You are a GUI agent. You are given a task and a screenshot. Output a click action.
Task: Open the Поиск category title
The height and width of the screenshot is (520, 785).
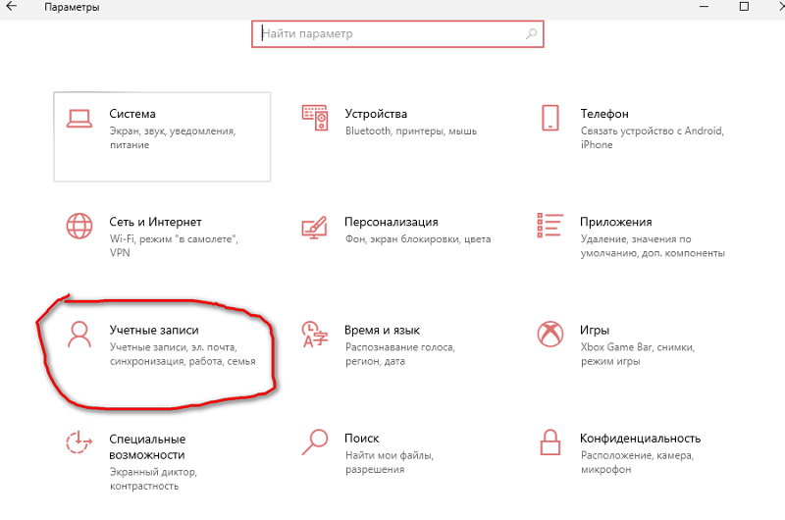tap(362, 438)
